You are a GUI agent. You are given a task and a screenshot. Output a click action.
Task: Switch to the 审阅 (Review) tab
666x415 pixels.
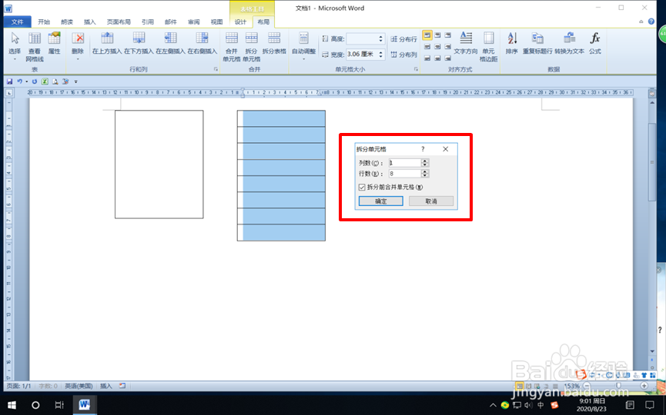point(194,22)
